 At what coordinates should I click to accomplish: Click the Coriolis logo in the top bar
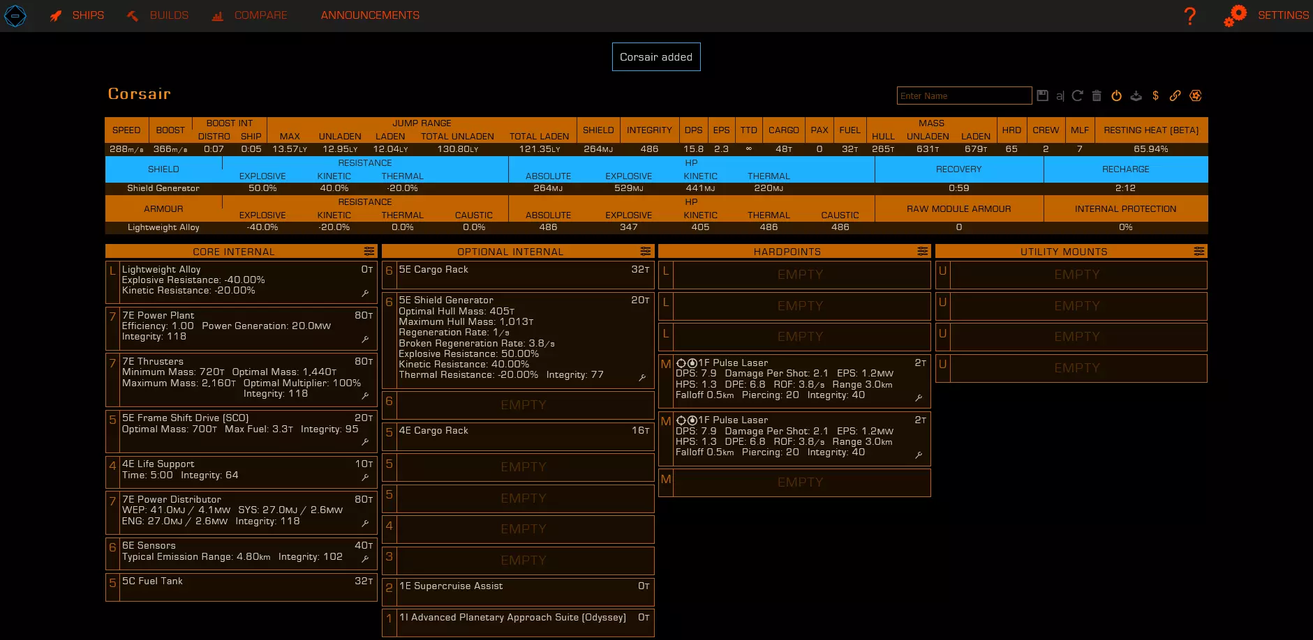(15, 15)
